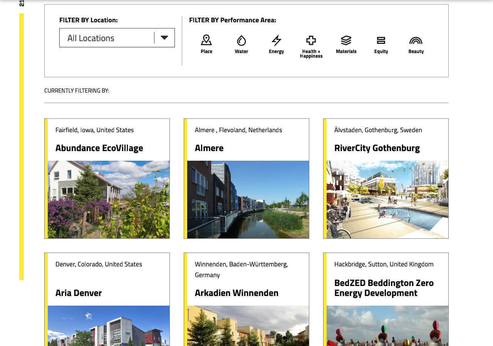This screenshot has width=493, height=346.
Task: Click the dropdown arrow beside All Locations
Action: point(164,38)
